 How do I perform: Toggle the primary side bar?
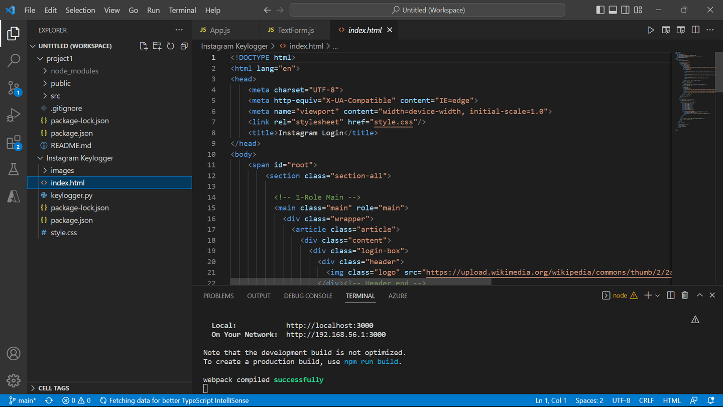pyautogui.click(x=600, y=10)
